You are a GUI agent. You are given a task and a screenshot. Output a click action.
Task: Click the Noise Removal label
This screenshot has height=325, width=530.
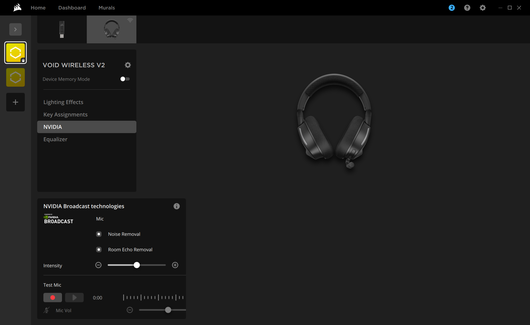pyautogui.click(x=124, y=234)
